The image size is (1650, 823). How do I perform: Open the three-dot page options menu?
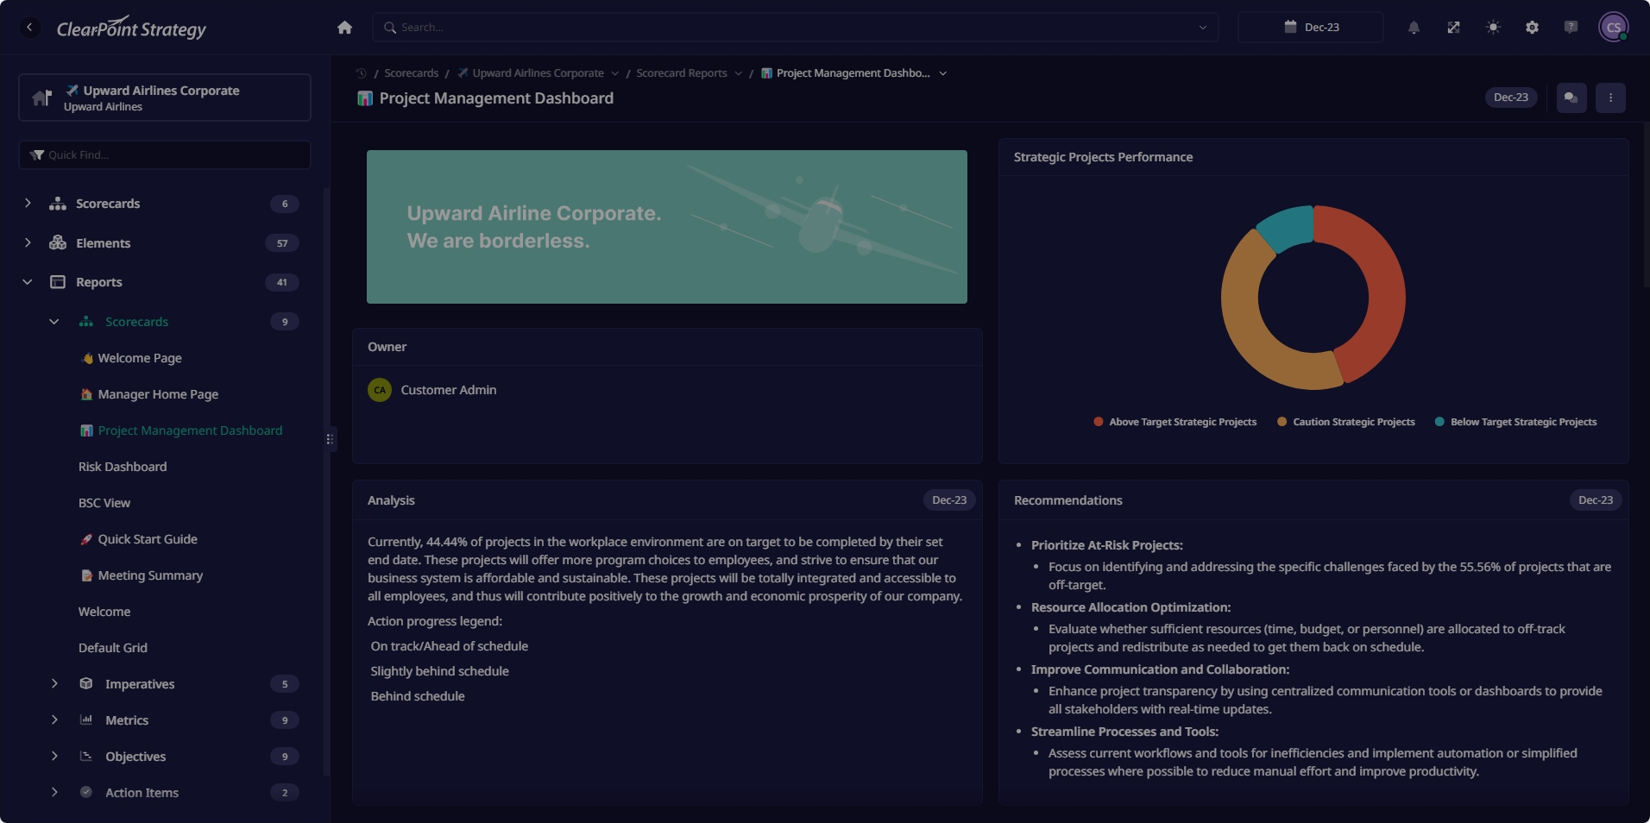pos(1610,97)
